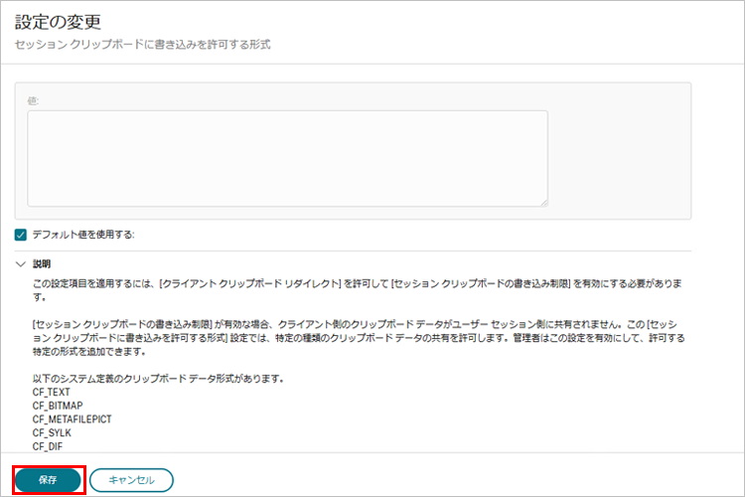745x497 pixels.
Task: Collapse the 説明 section chevron
Action: [21, 264]
